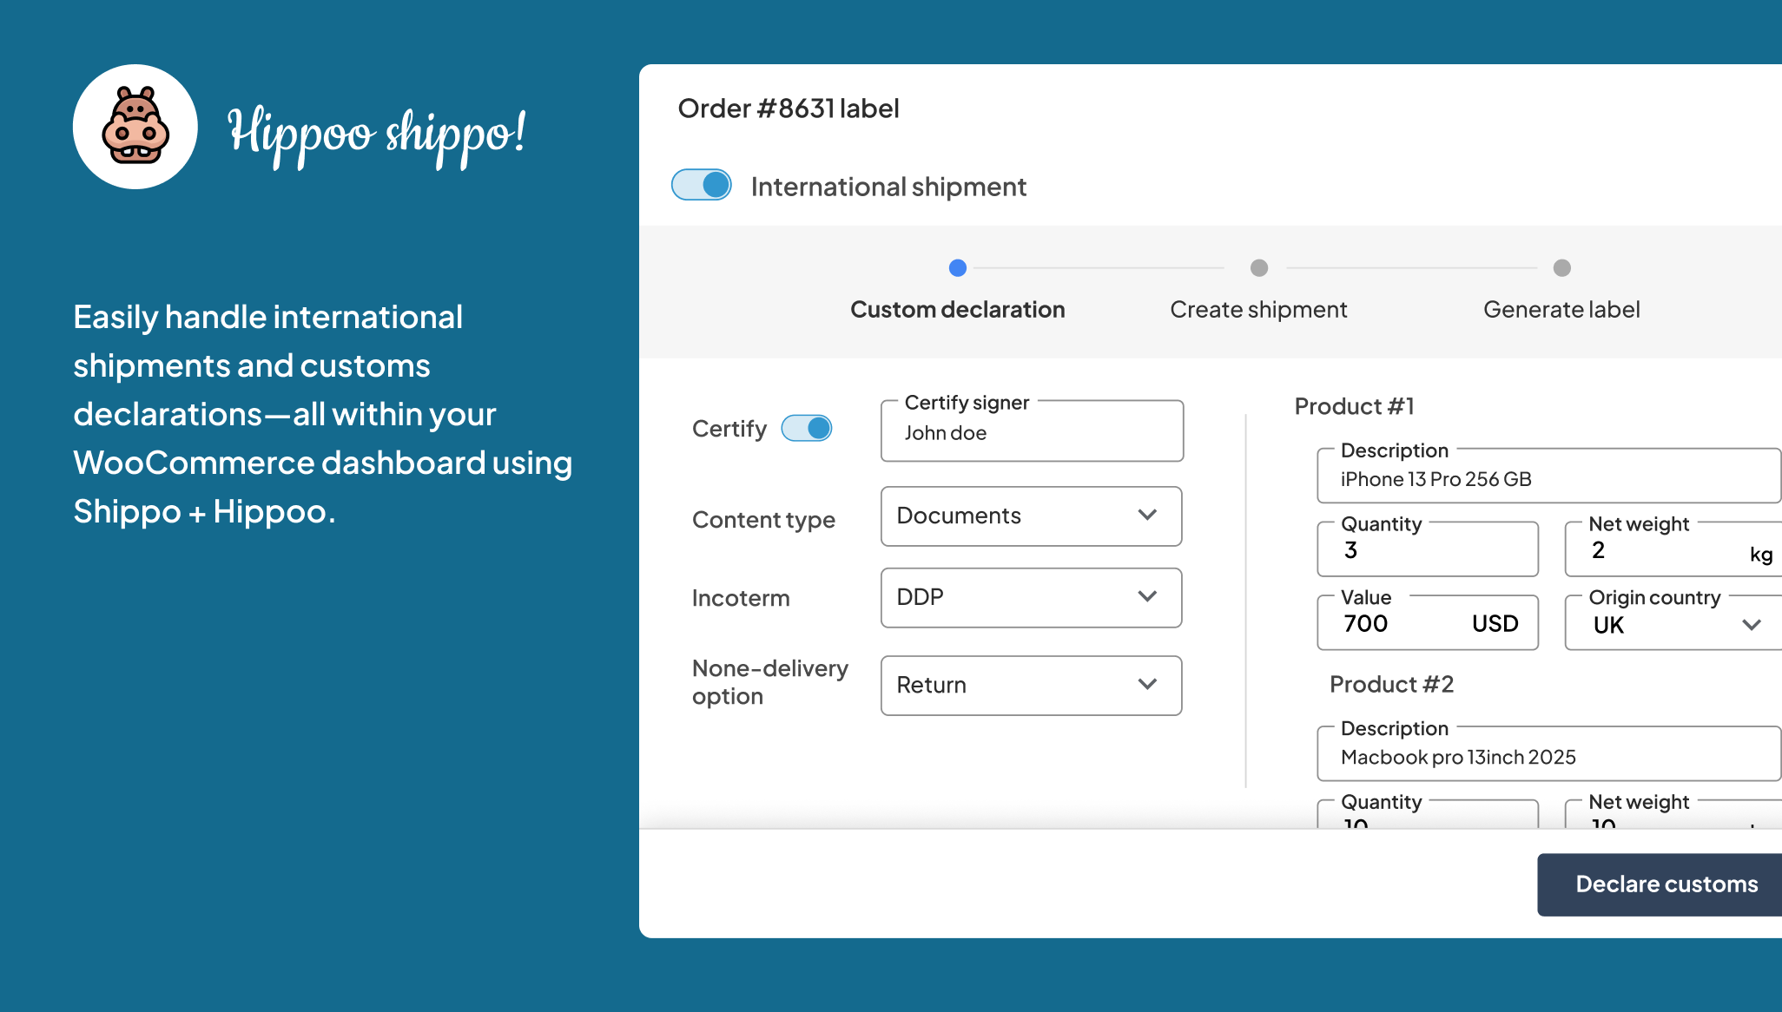Click the Hippoo hippo logo

coord(135,127)
